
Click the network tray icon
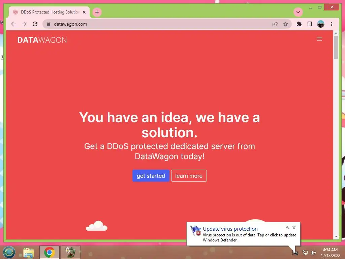(x=305, y=252)
